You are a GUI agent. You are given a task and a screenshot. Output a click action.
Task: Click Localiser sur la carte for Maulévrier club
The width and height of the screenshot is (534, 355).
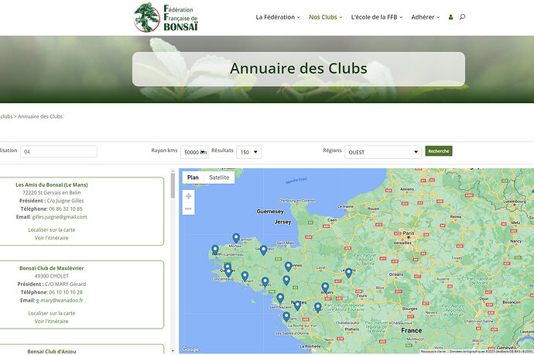51,313
